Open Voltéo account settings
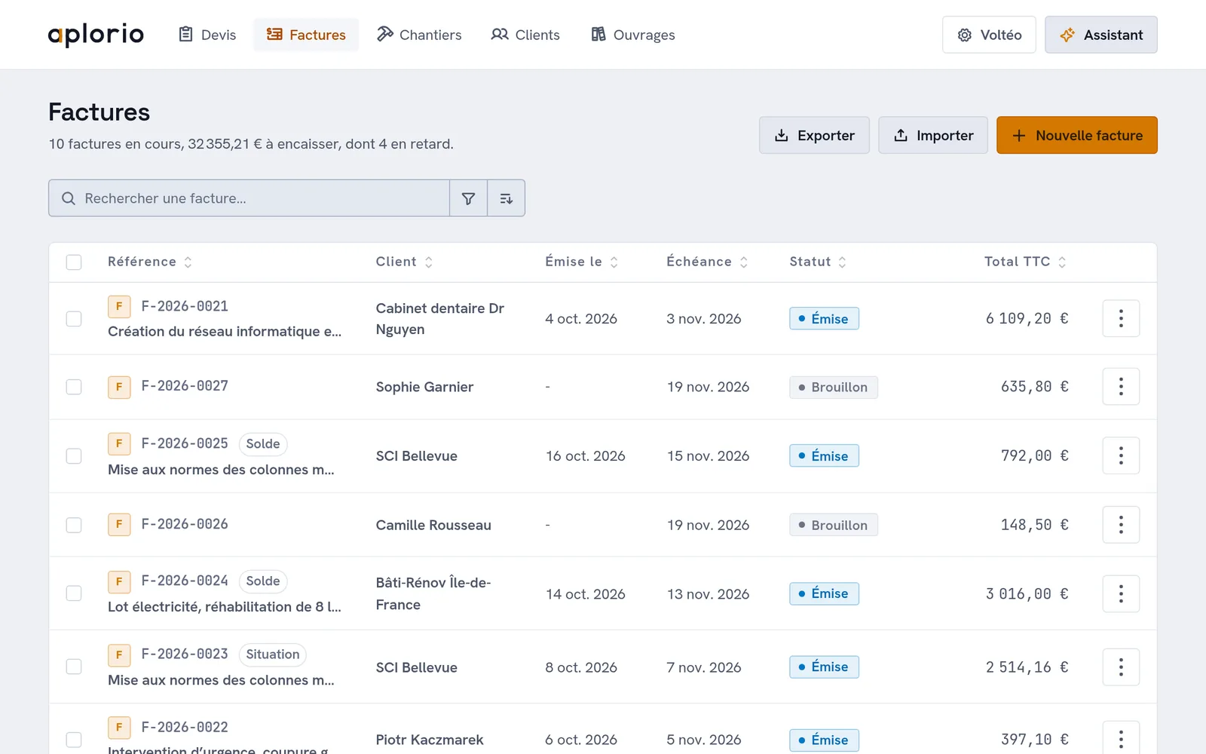The image size is (1206, 754). point(989,35)
